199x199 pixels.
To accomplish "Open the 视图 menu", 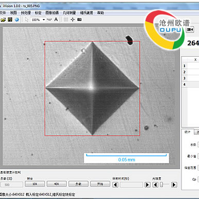I will click(x=13, y=13).
